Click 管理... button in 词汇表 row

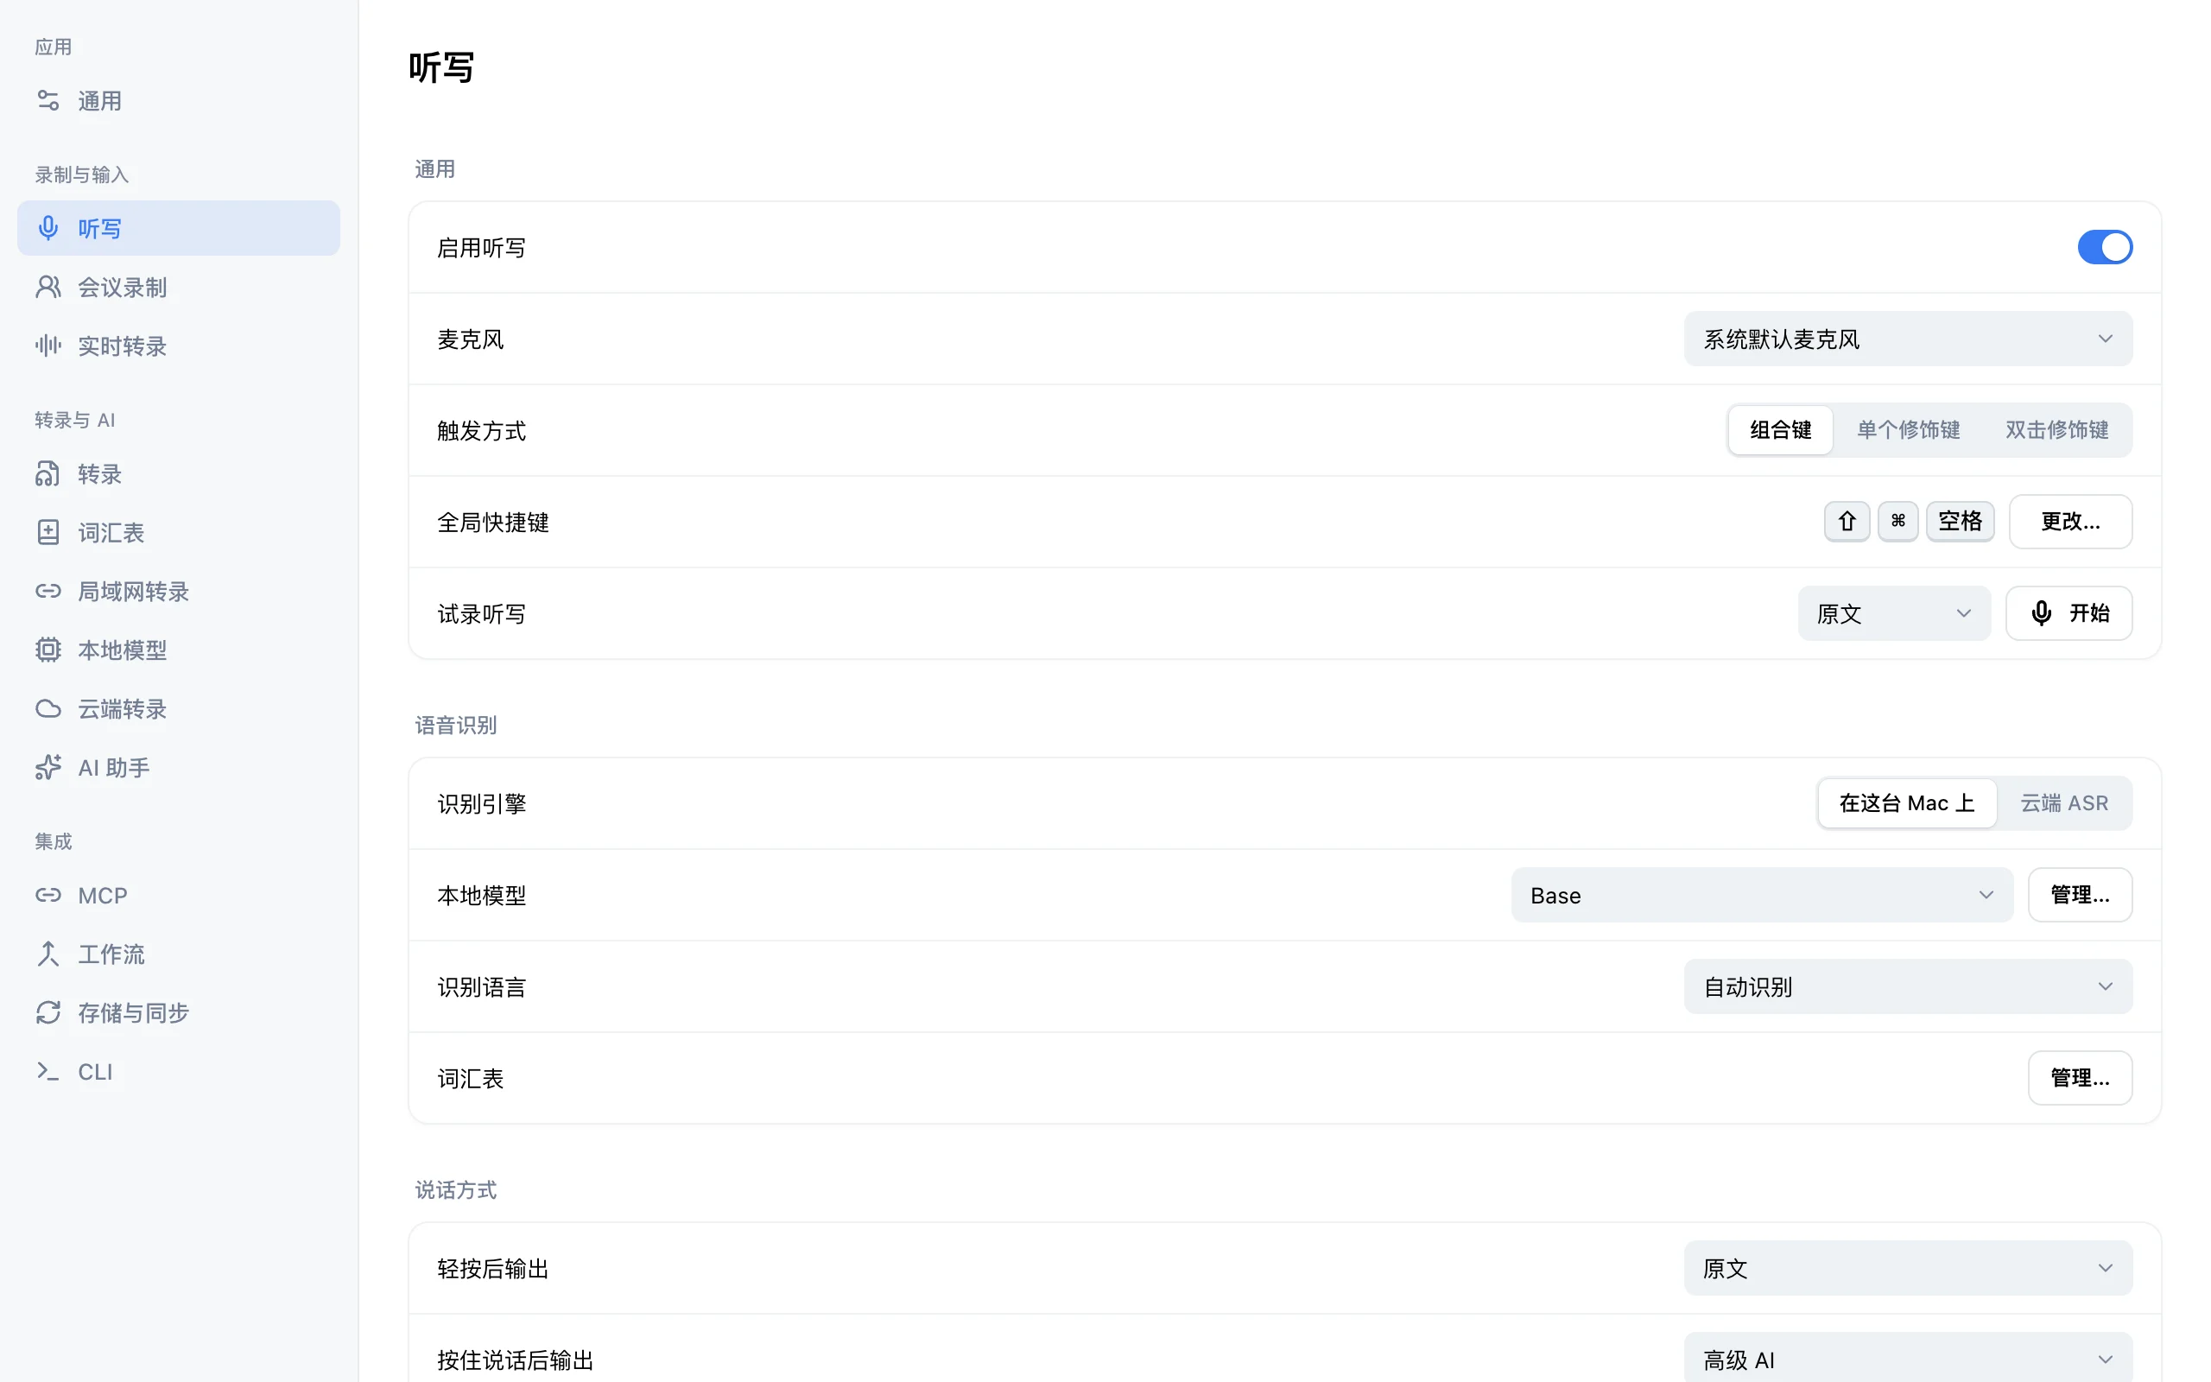[x=2080, y=1077]
